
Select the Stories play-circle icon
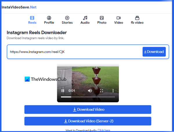click(x=67, y=18)
